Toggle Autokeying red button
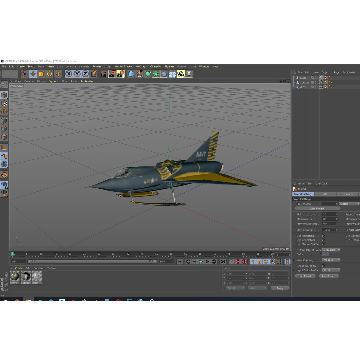The image size is (360, 360). coord(238,262)
